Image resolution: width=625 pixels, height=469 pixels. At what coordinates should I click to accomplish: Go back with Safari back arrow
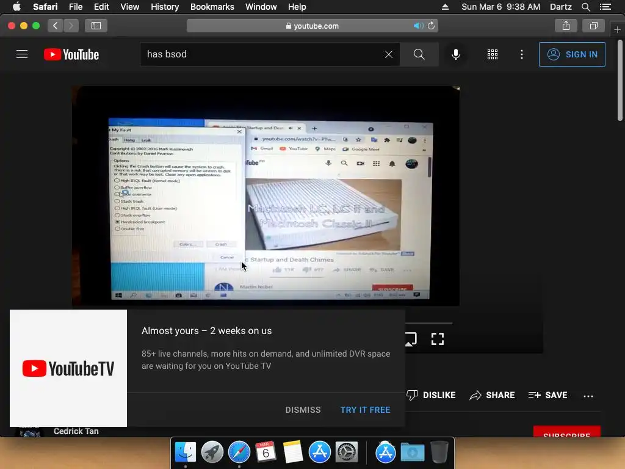coord(56,26)
